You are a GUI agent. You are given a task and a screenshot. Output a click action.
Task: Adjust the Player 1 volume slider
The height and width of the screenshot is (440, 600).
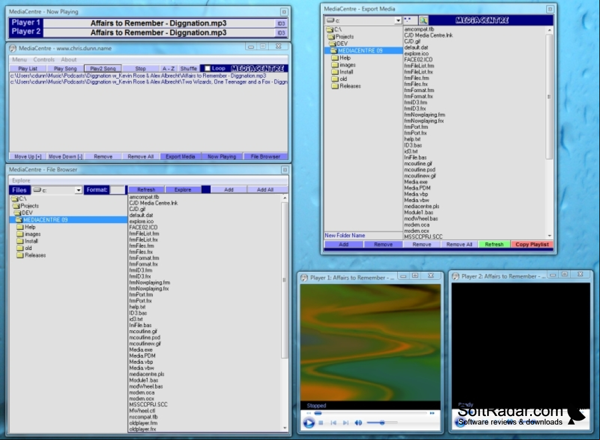[x=382, y=423]
